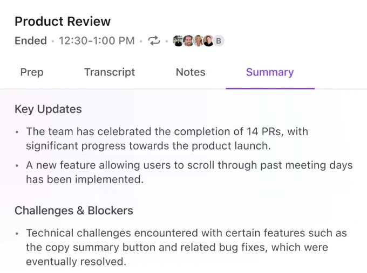367x273 pixels.
Task: Click the 12:30-1:00 PM meeting time
Action: pyautogui.click(x=97, y=41)
